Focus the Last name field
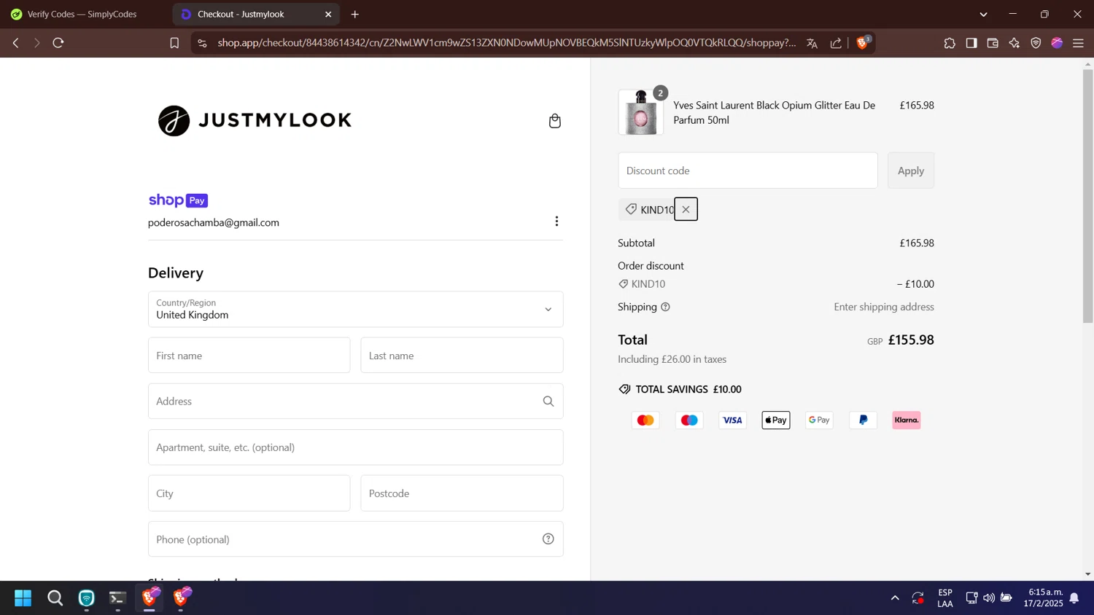This screenshot has height=615, width=1094. pyautogui.click(x=462, y=356)
